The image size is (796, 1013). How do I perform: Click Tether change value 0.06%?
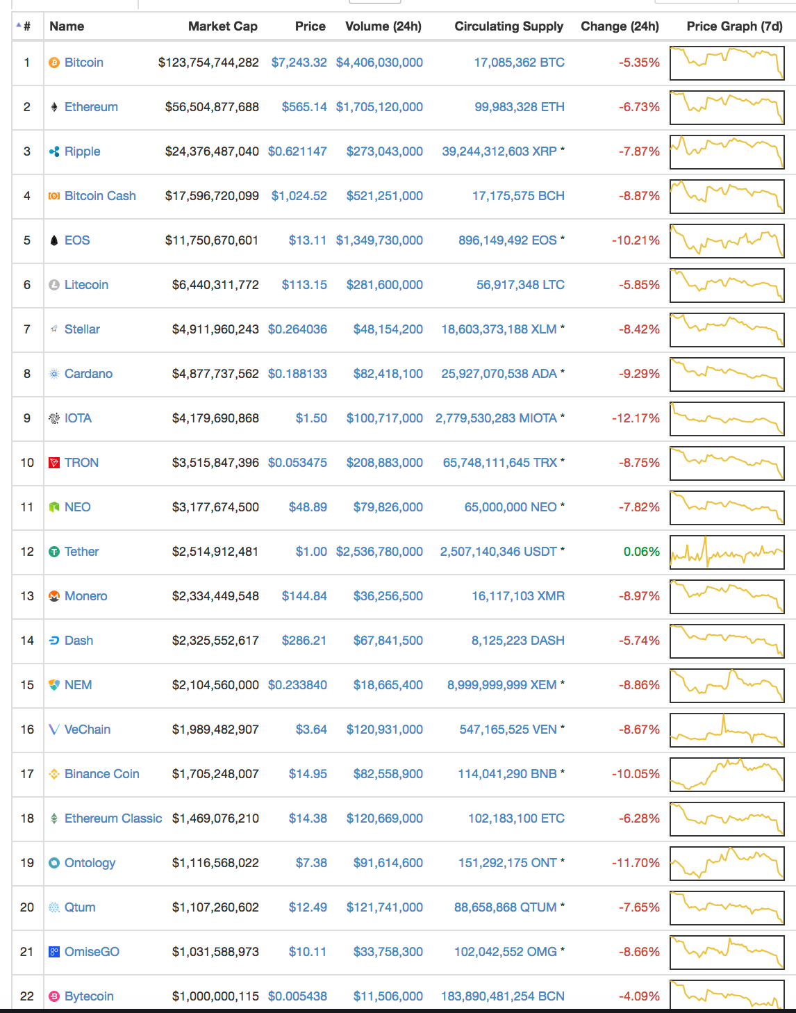(x=642, y=552)
